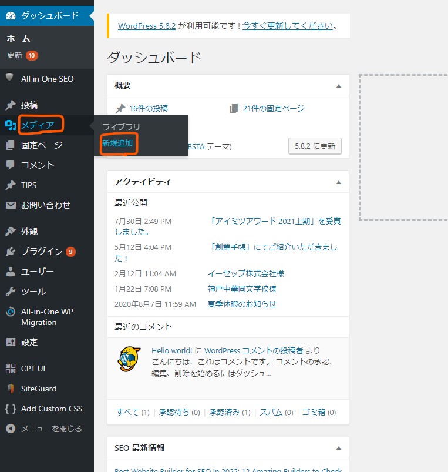448x472 pixels.
Task: Click the media icon beside メディア
Action: [11, 125]
